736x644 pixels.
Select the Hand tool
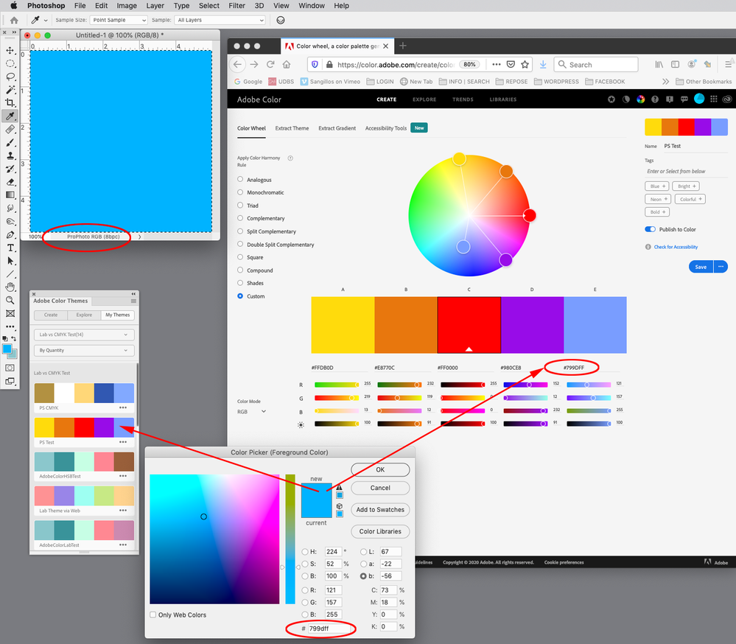coord(10,287)
